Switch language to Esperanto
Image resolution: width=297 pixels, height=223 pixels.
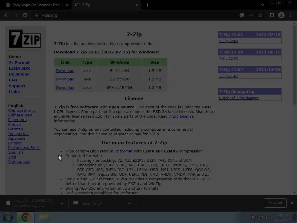tap(17, 120)
